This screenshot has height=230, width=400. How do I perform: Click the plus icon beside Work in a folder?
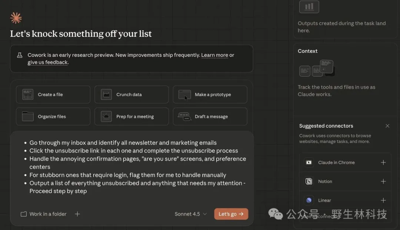click(77, 214)
